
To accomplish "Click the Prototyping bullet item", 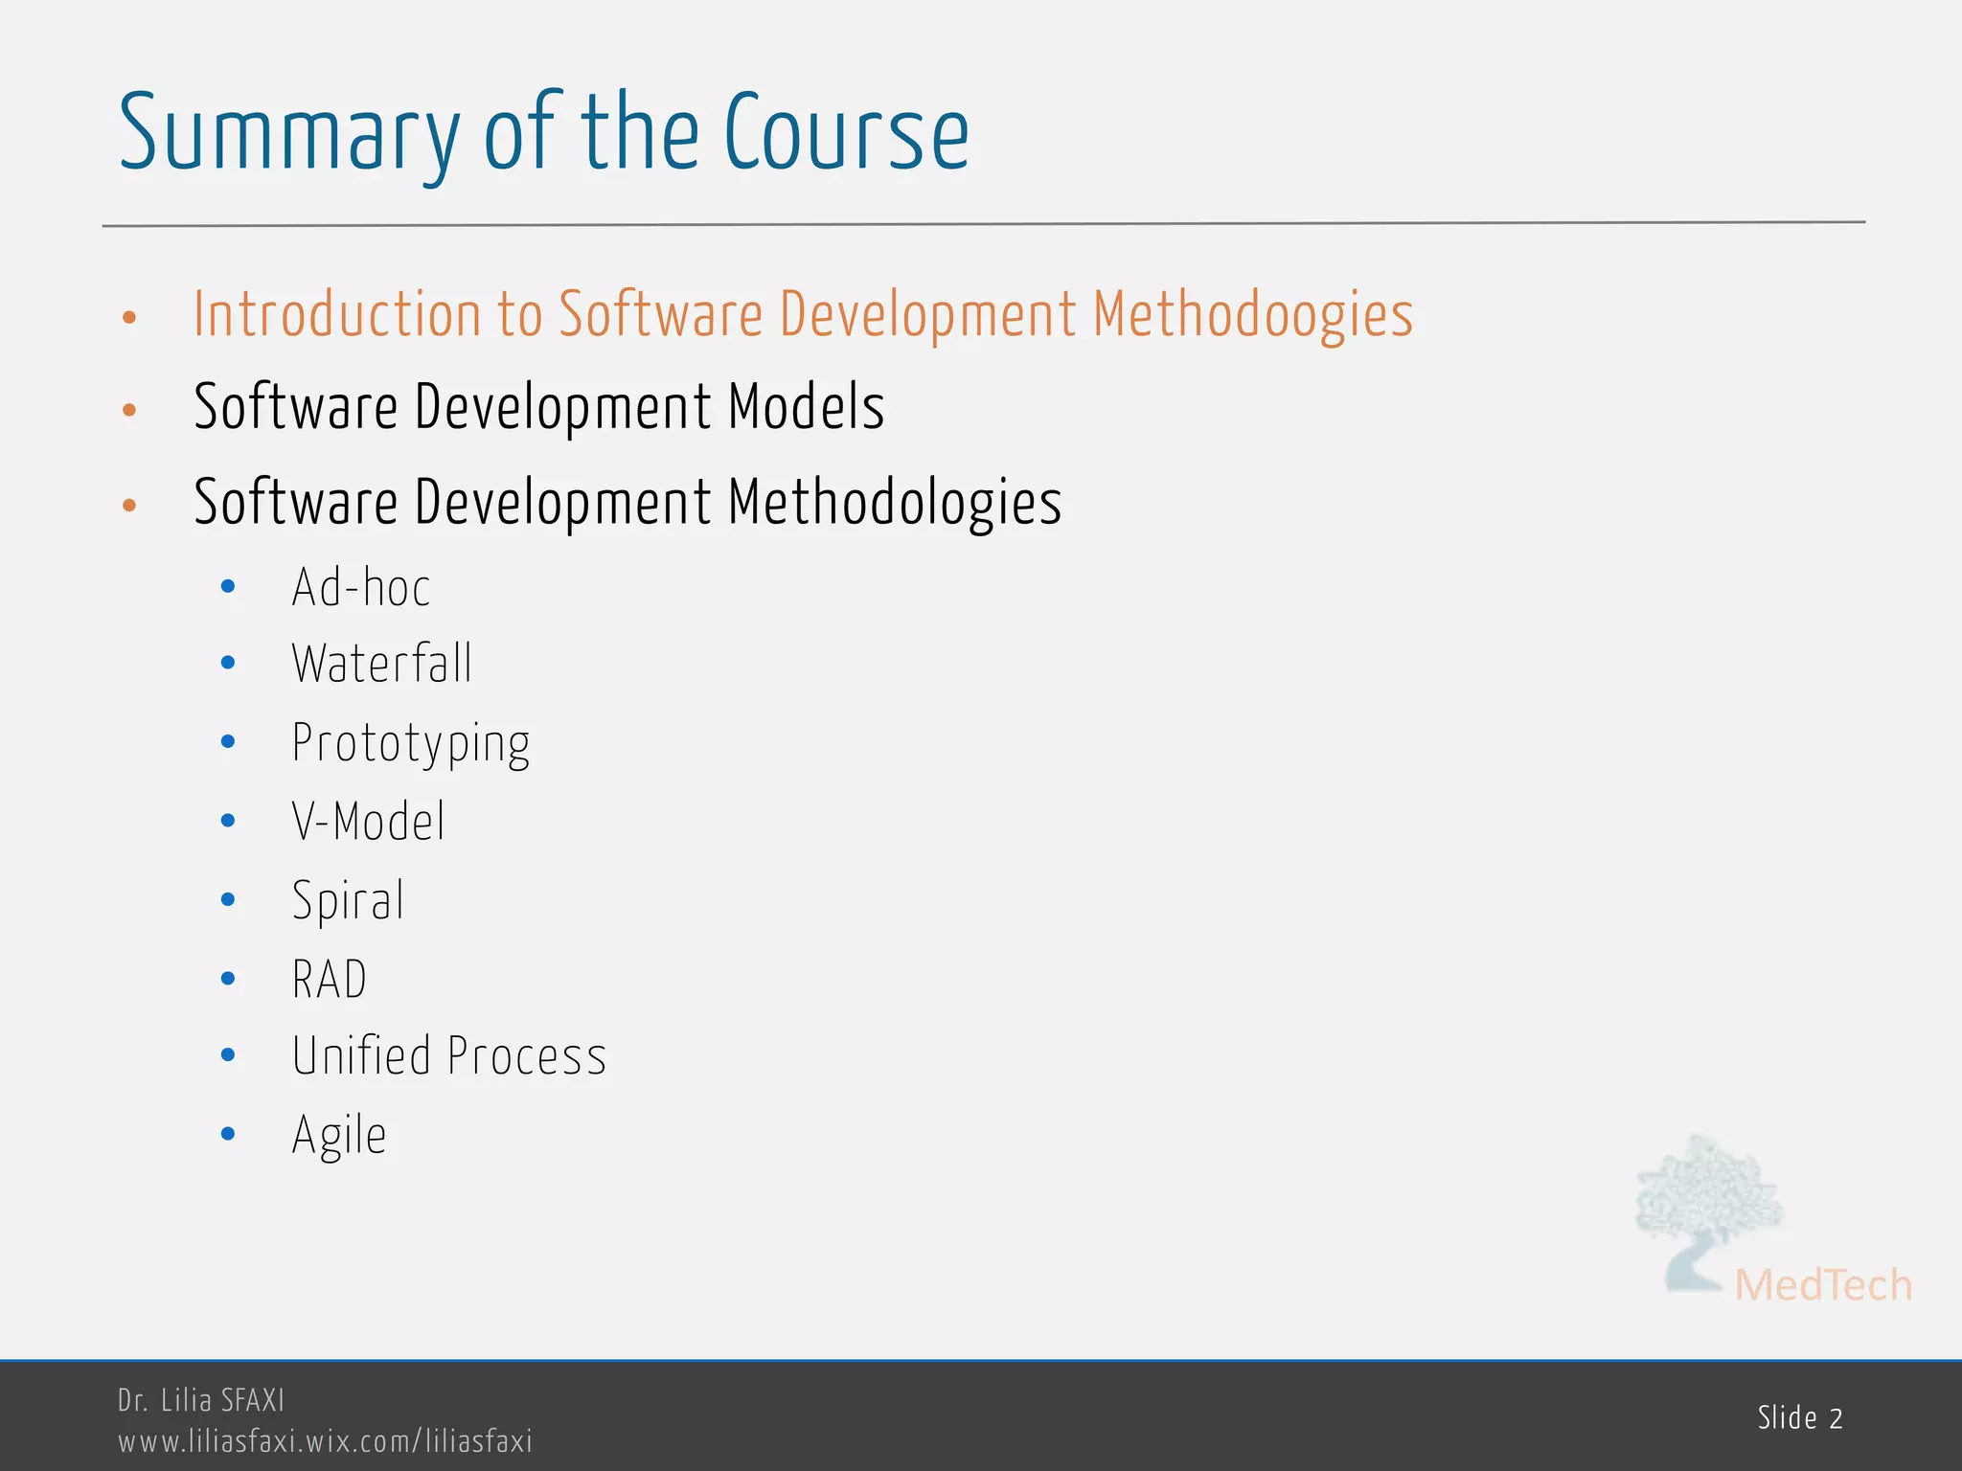I will click(411, 743).
